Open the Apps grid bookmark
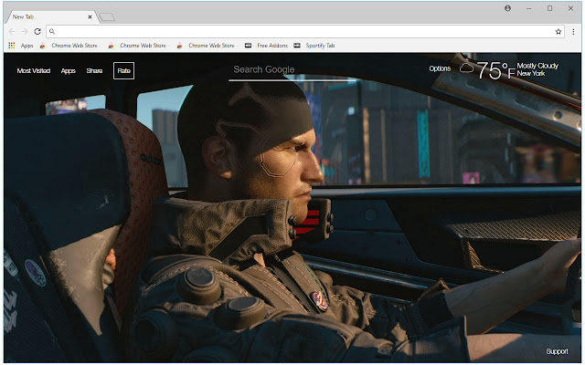The height and width of the screenshot is (365, 585). click(x=21, y=46)
